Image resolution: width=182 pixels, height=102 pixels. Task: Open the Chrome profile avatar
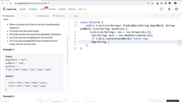click(x=175, y=3)
